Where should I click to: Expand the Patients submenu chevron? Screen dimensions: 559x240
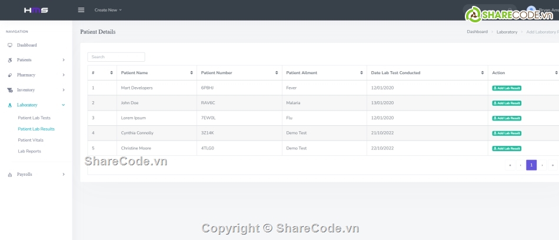point(64,60)
